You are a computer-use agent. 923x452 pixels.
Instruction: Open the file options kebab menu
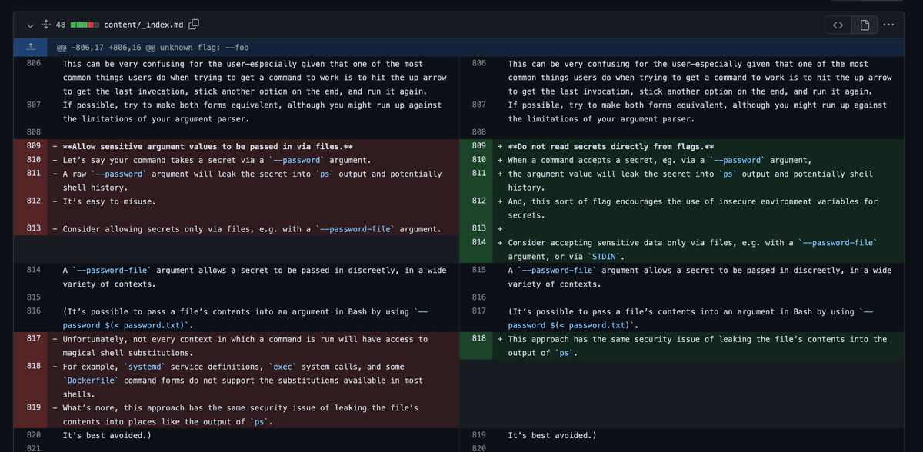889,25
